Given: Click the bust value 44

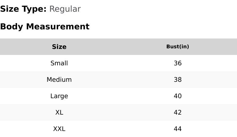Looking at the screenshot, I should click(x=178, y=129).
